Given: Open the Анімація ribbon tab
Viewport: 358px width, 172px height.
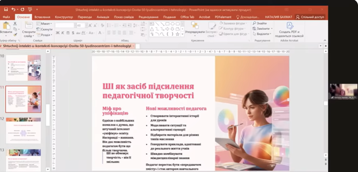Looking at the screenshot, I should (x=103, y=17).
